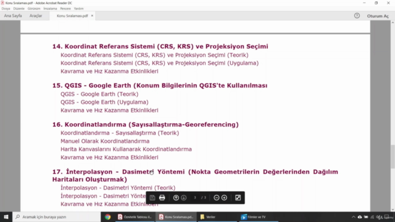Open the volume speaker tray icon
Viewport: 395px width, 222px height.
point(378,217)
